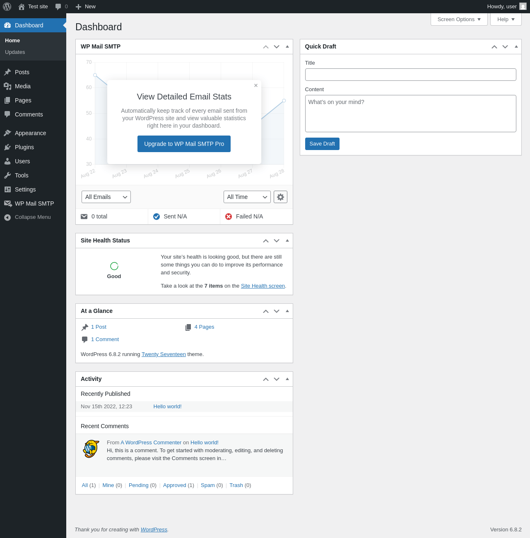Open WP Mail SMTP widget gear settings
The width and height of the screenshot is (530, 538).
click(x=280, y=197)
